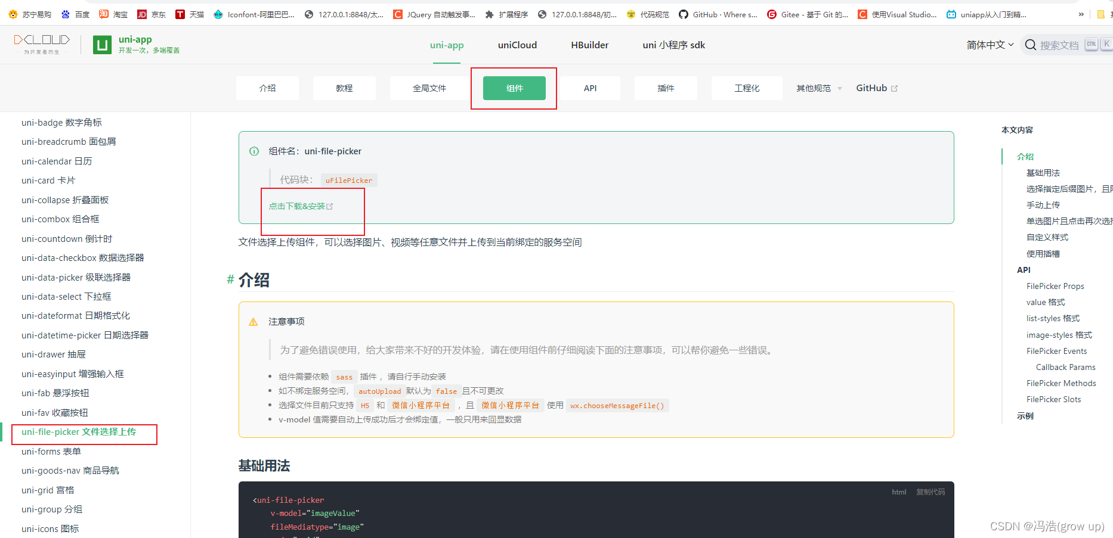Select the HBuilder top navigation tab
This screenshot has height=538, width=1113.
pos(590,45)
